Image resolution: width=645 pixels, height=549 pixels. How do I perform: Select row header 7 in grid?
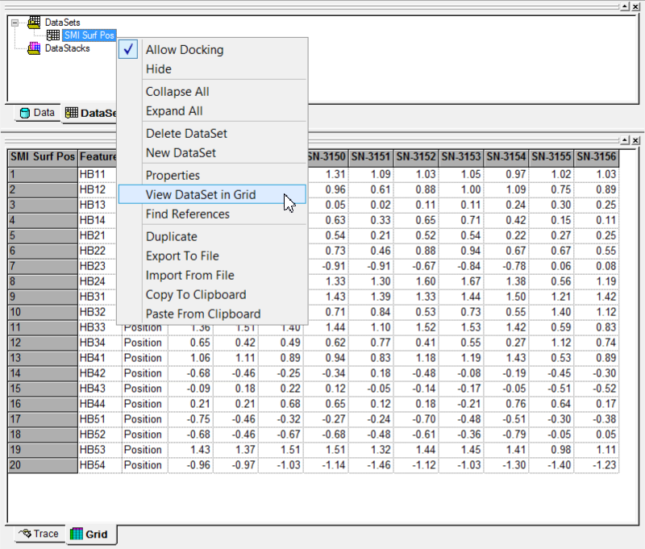pyautogui.click(x=43, y=266)
